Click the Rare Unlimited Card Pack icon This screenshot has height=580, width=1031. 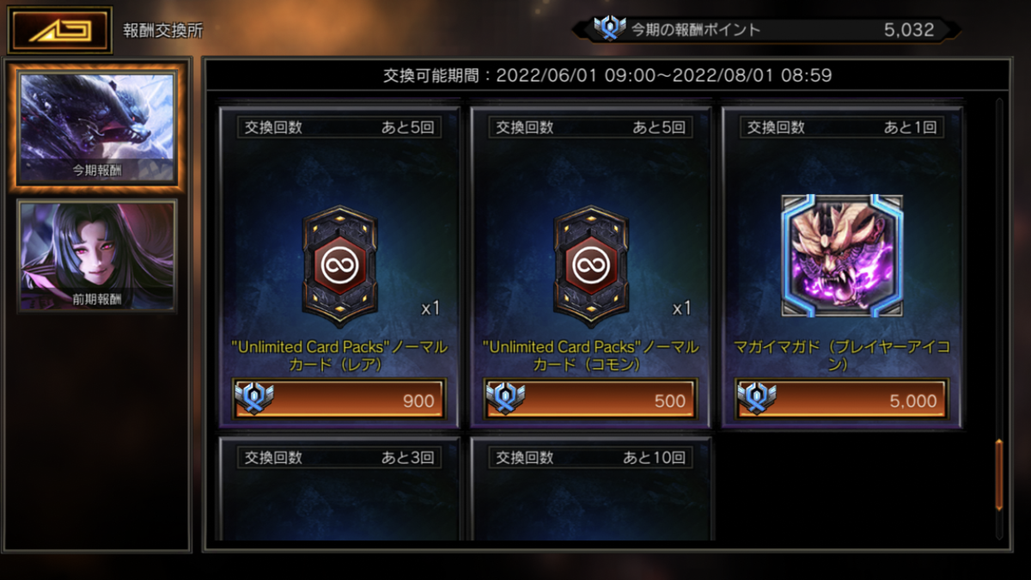tap(339, 266)
